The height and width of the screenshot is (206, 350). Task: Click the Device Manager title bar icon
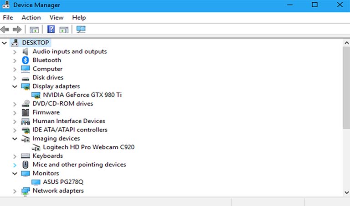click(6, 5)
